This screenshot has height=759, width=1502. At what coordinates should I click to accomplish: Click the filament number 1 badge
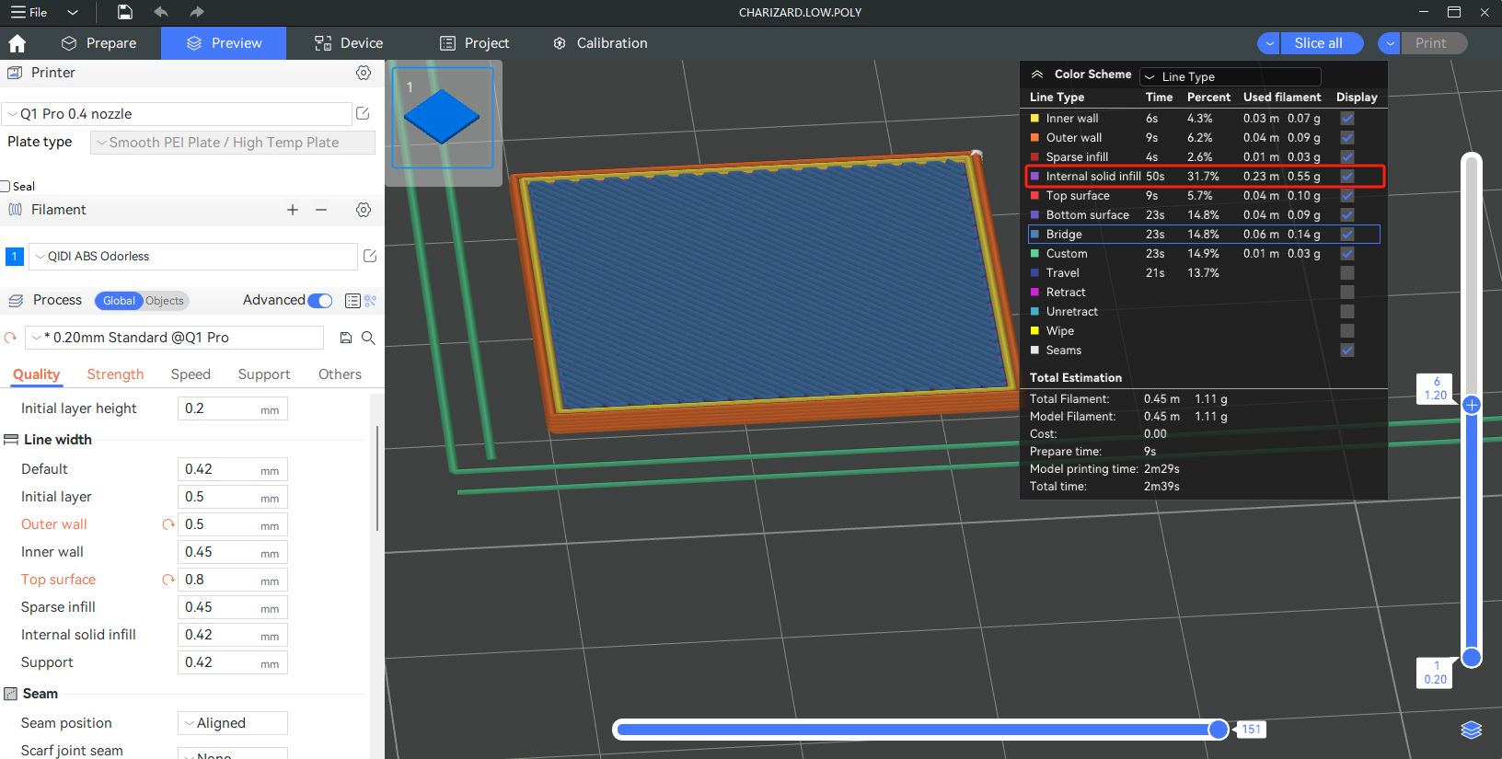coord(15,257)
